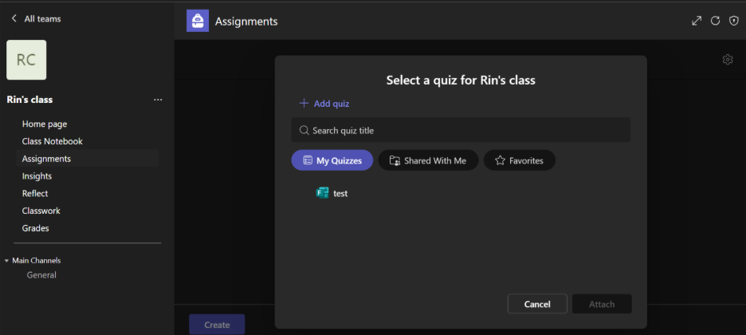Open the ellipsis menu for Rin's class
Viewport: 746px width, 335px height.
click(x=158, y=100)
